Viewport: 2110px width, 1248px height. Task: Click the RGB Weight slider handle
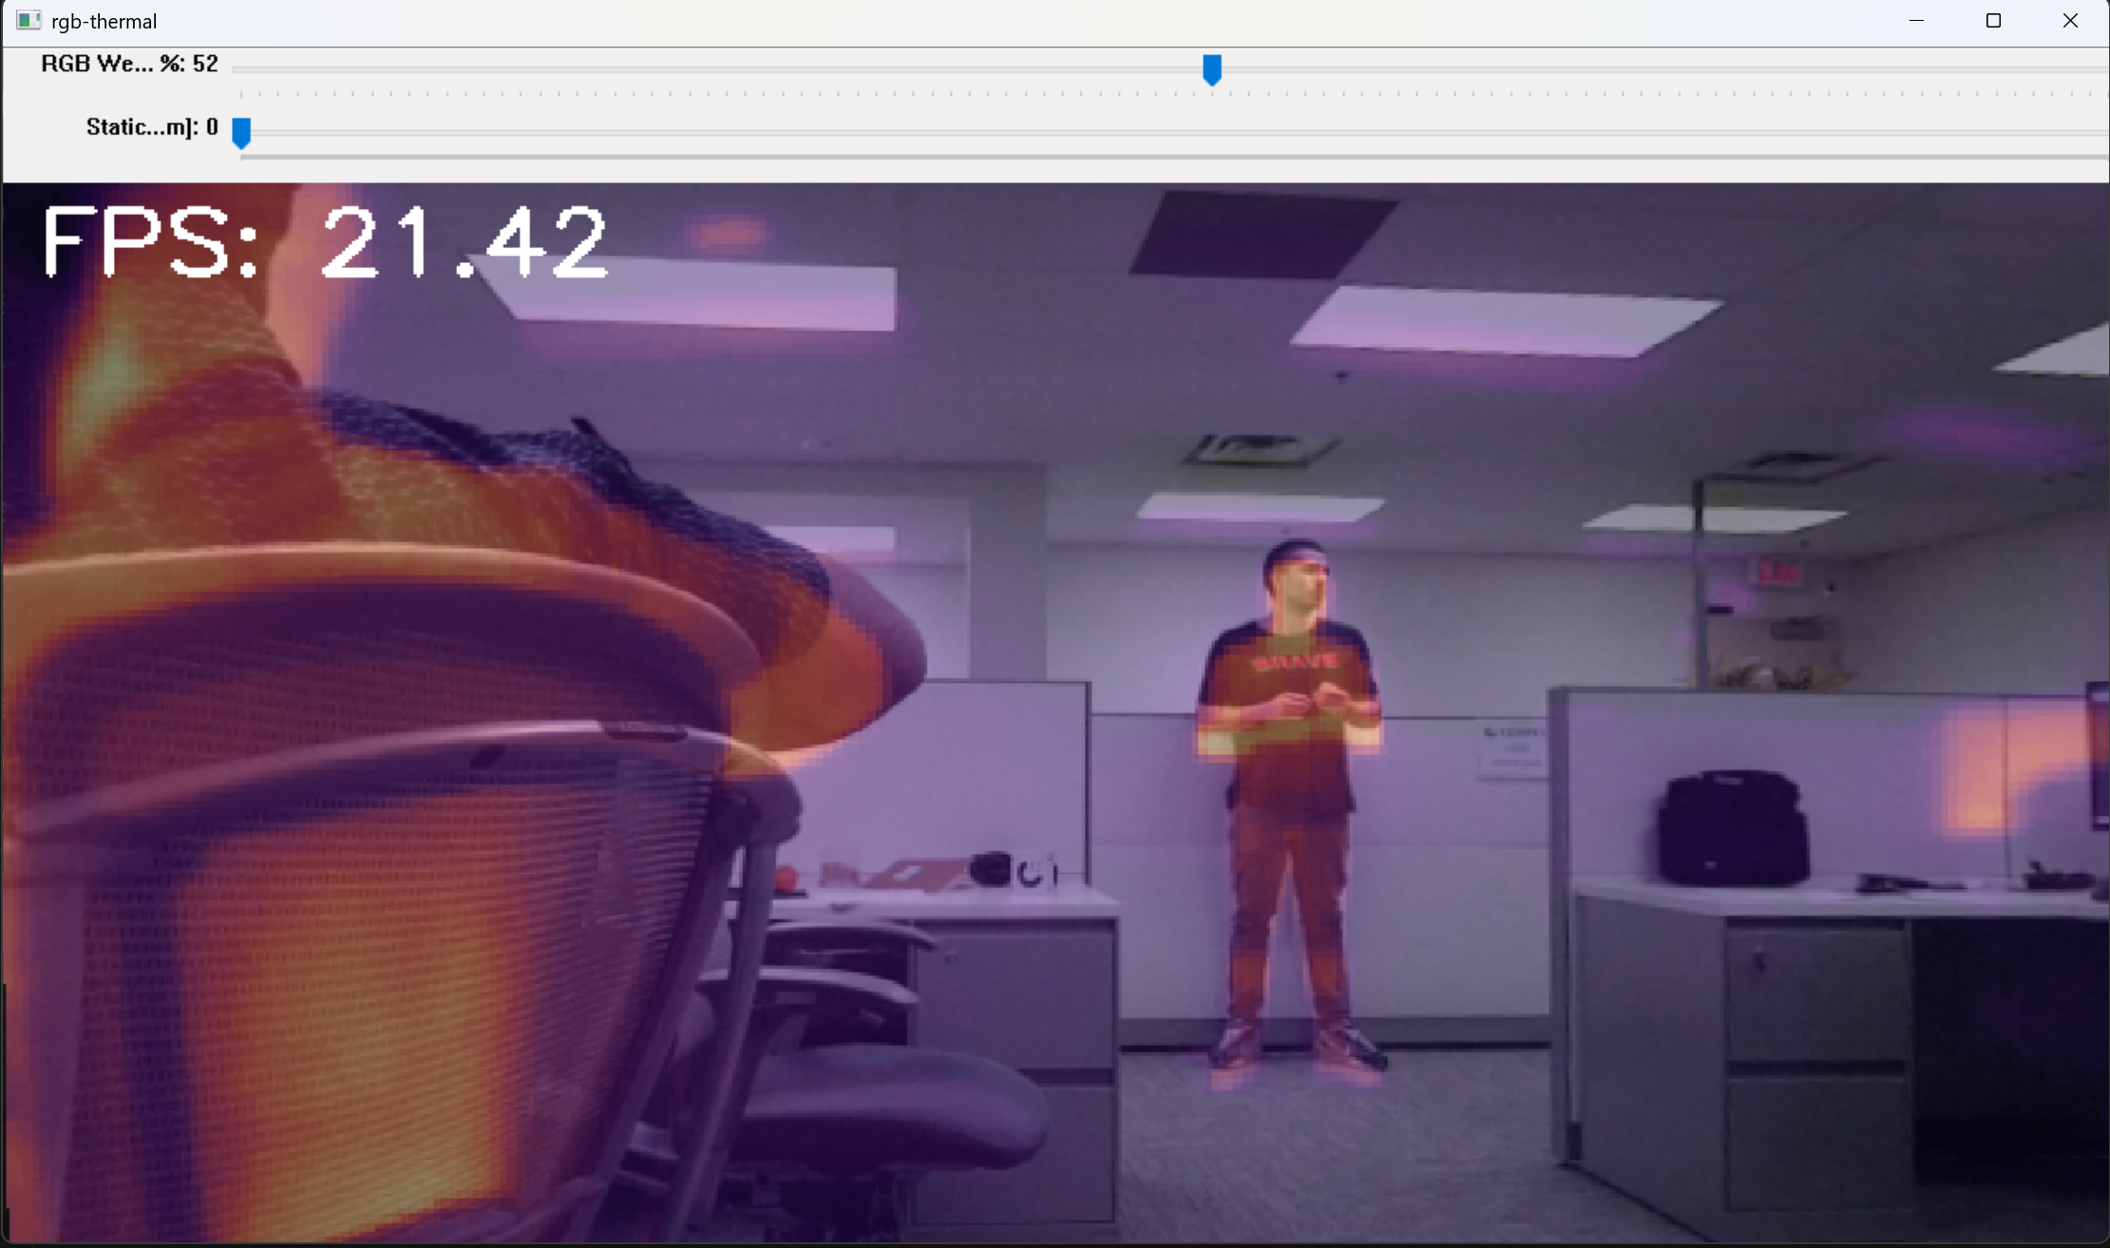1211,69
